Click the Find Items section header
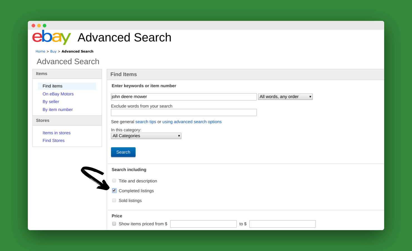 (x=124, y=75)
